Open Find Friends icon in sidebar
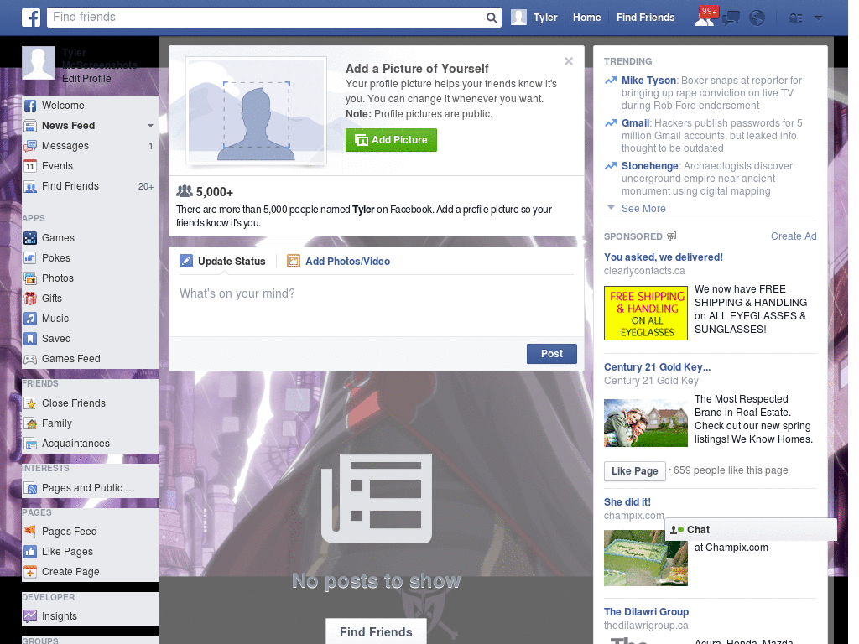859x644 pixels. pos(30,186)
